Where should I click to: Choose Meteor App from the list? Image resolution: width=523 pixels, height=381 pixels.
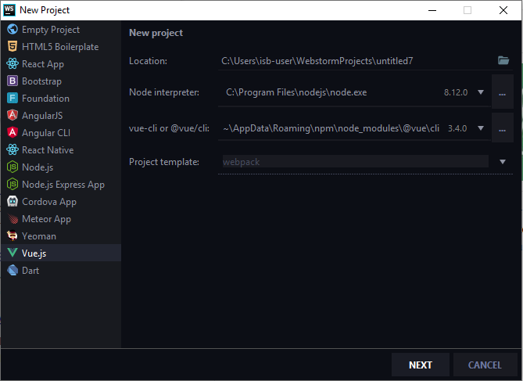61,219
